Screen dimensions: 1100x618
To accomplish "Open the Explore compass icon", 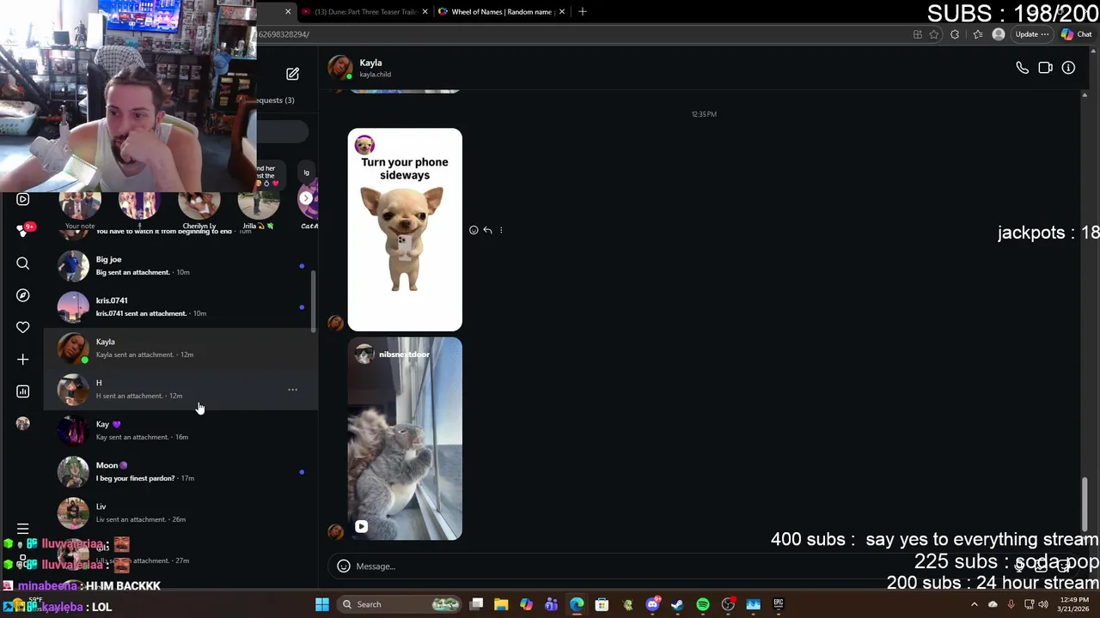I will [x=23, y=295].
